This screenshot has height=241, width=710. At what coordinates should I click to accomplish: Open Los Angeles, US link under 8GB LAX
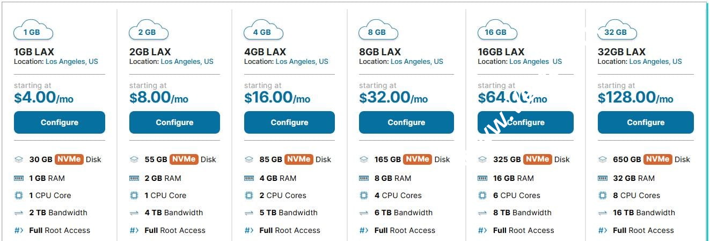coord(417,62)
